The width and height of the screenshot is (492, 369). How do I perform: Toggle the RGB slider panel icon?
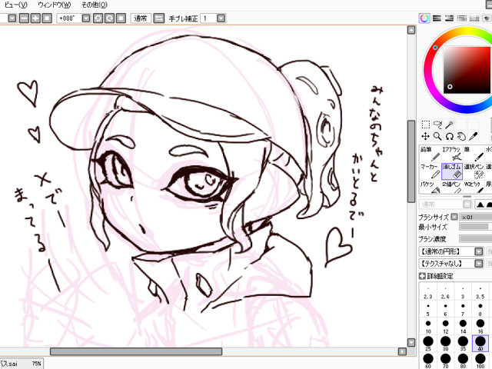[x=437, y=18]
